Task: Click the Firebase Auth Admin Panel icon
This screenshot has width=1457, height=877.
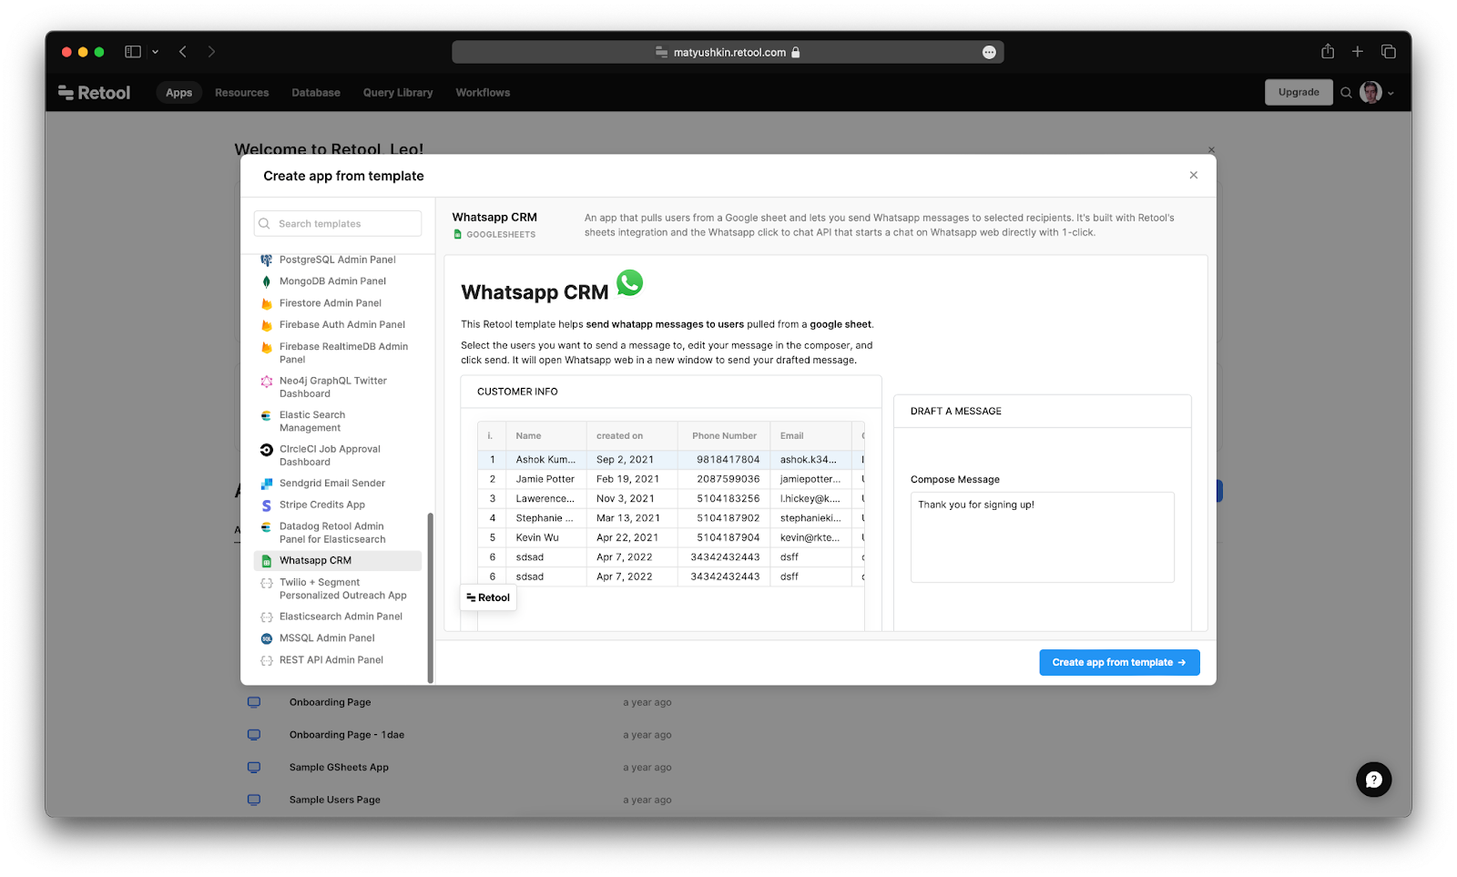Action: click(x=266, y=325)
